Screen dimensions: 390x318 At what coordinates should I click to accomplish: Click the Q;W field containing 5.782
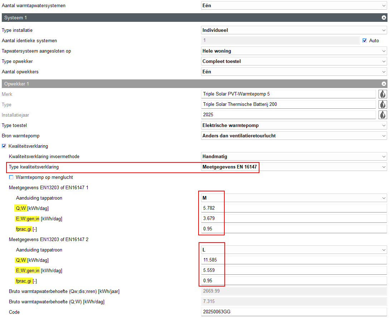(x=293, y=208)
